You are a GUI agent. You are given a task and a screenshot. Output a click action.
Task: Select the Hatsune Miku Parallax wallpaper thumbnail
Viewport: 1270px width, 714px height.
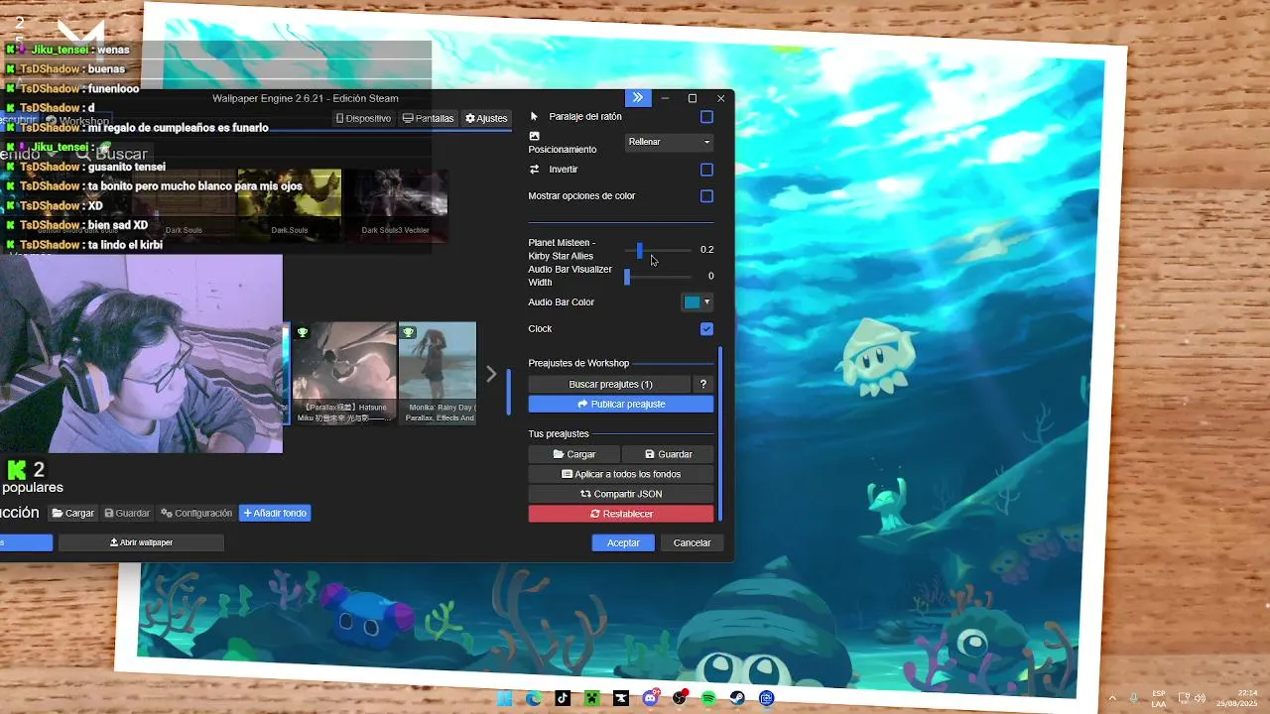pyautogui.click(x=344, y=373)
